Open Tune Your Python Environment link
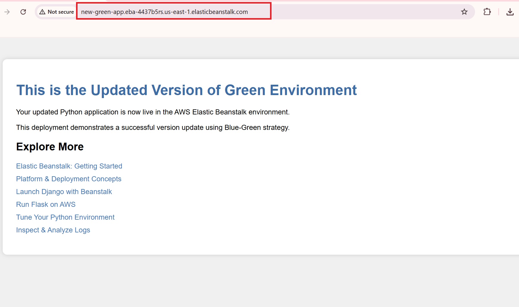 tap(65, 217)
